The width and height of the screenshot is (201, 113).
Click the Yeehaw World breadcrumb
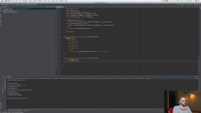(x=5, y=5)
